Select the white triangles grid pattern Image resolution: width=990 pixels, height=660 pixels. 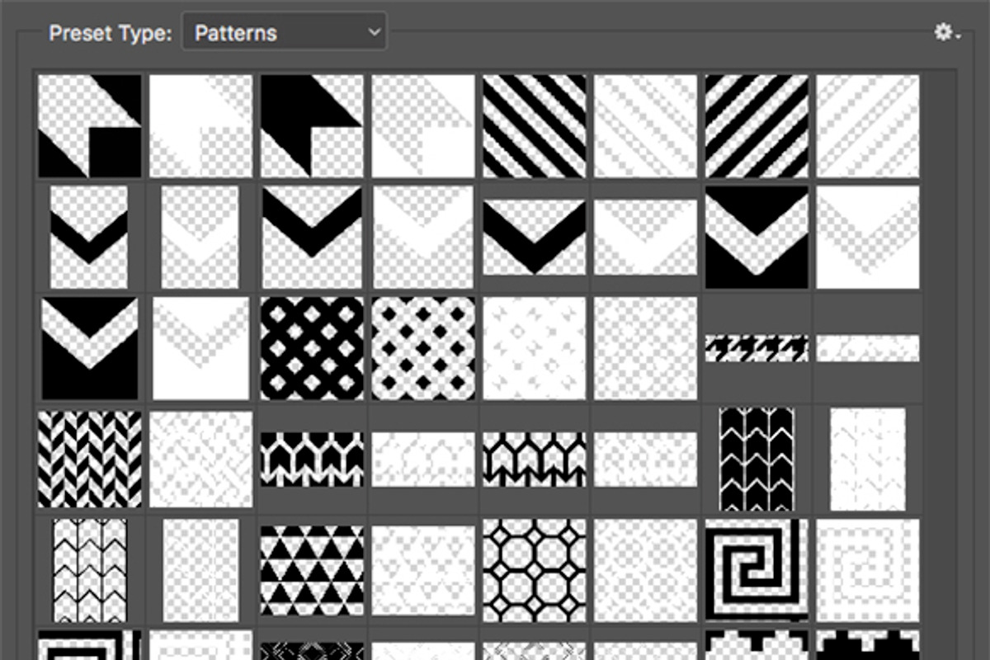[x=423, y=571]
